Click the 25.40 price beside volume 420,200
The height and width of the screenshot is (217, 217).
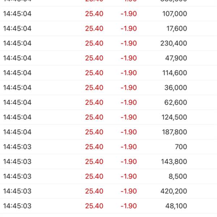pyautogui.click(x=94, y=192)
